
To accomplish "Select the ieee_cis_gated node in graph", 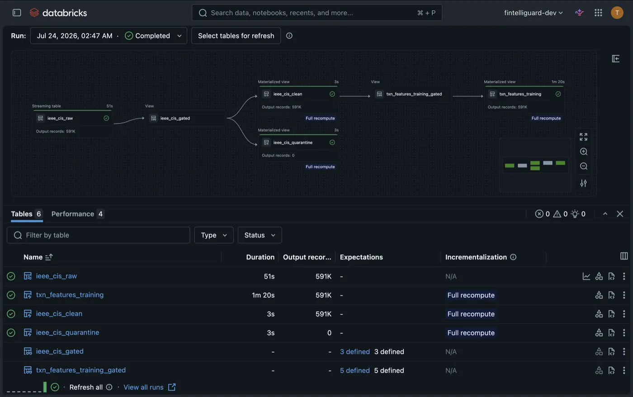I will tap(185, 118).
